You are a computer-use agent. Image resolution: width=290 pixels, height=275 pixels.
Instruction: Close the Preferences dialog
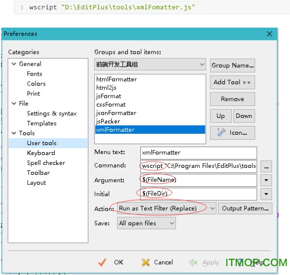(269, 34)
